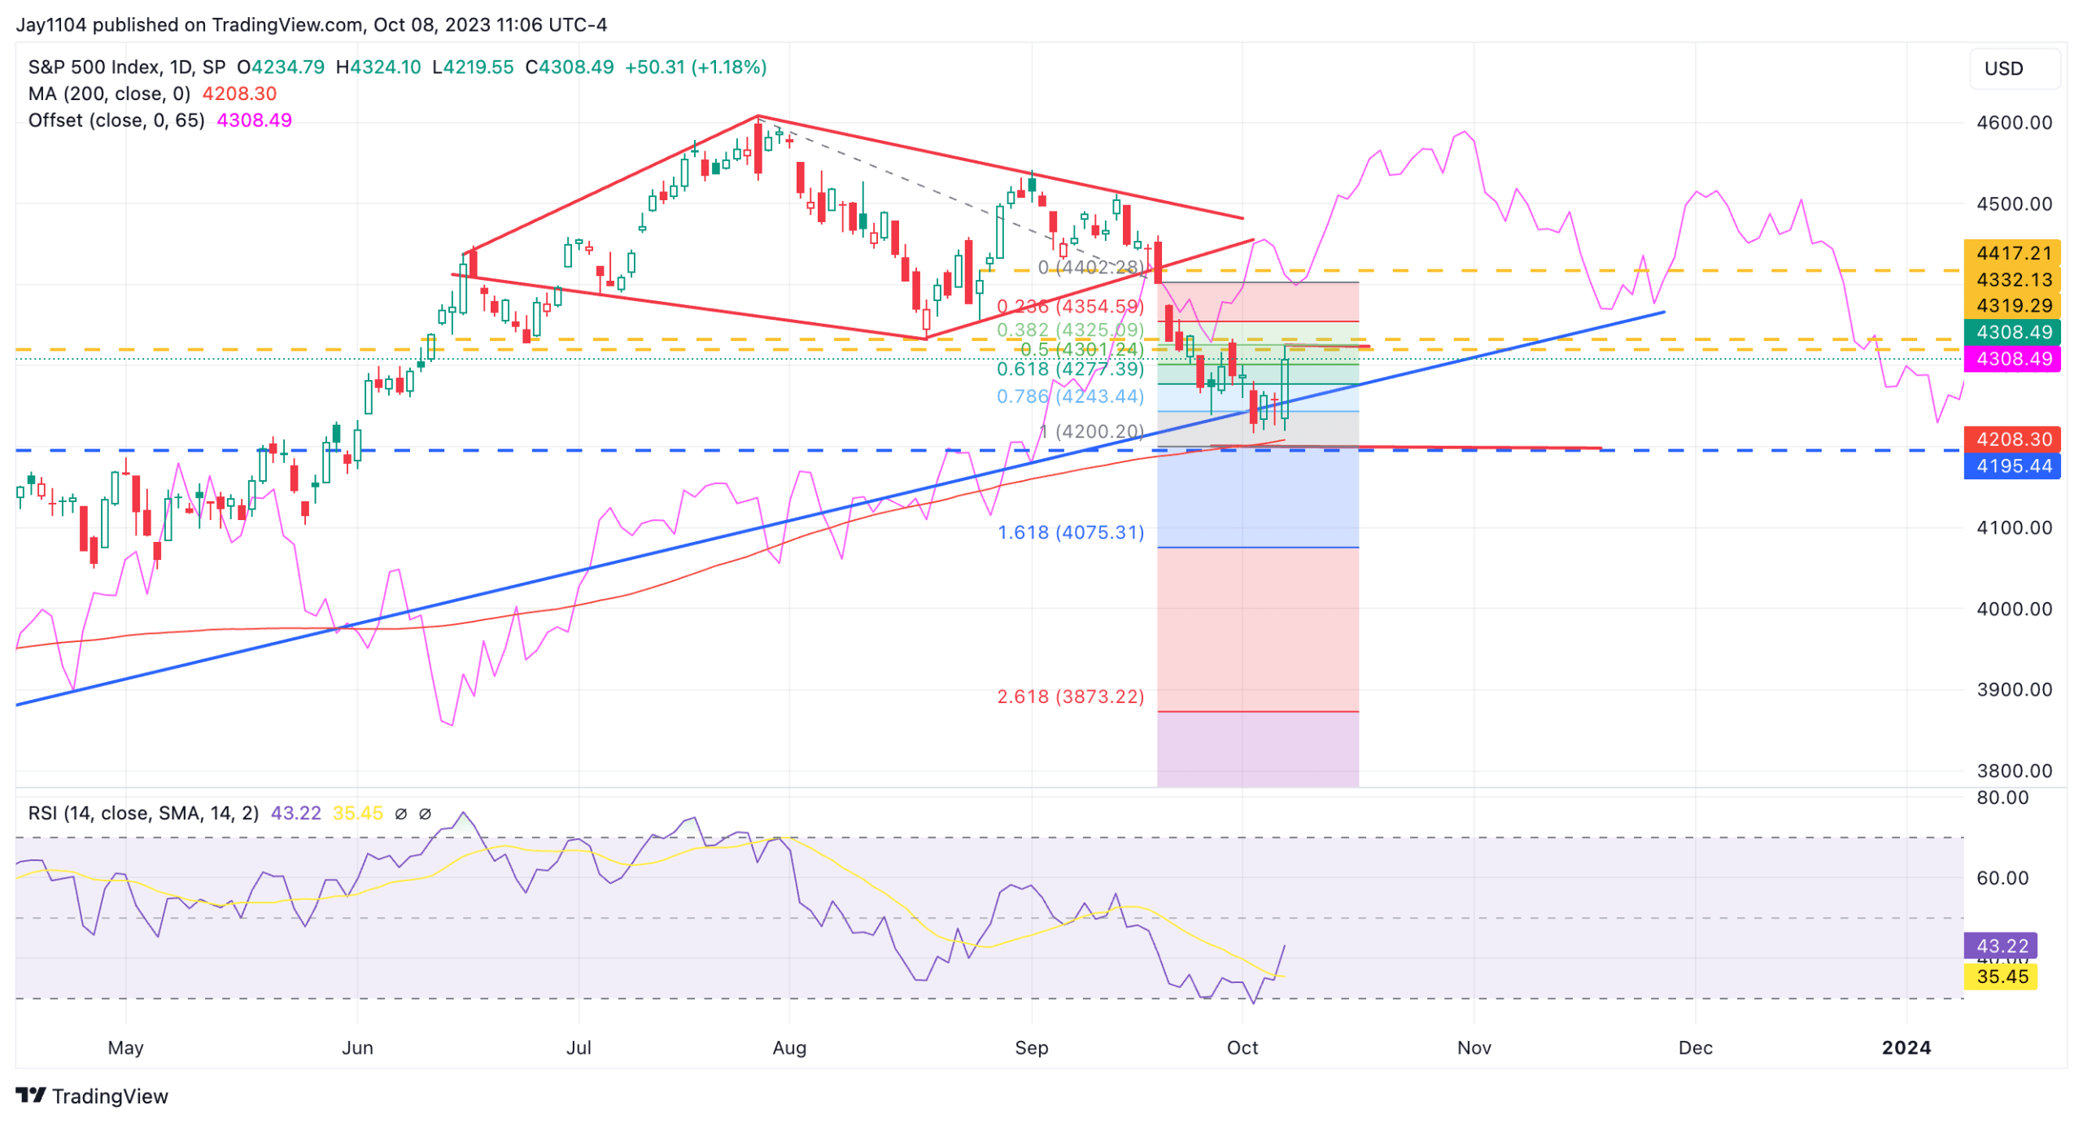Click the first null symbol in RSI legend
The height and width of the screenshot is (1123, 2083).
[x=400, y=814]
